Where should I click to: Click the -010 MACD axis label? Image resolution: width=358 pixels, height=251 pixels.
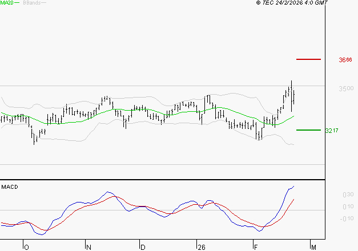pos(347,218)
